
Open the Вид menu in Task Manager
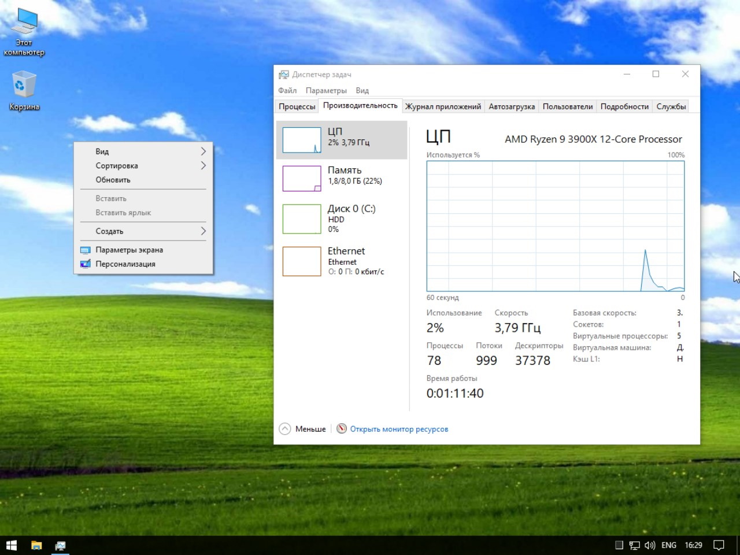point(362,90)
